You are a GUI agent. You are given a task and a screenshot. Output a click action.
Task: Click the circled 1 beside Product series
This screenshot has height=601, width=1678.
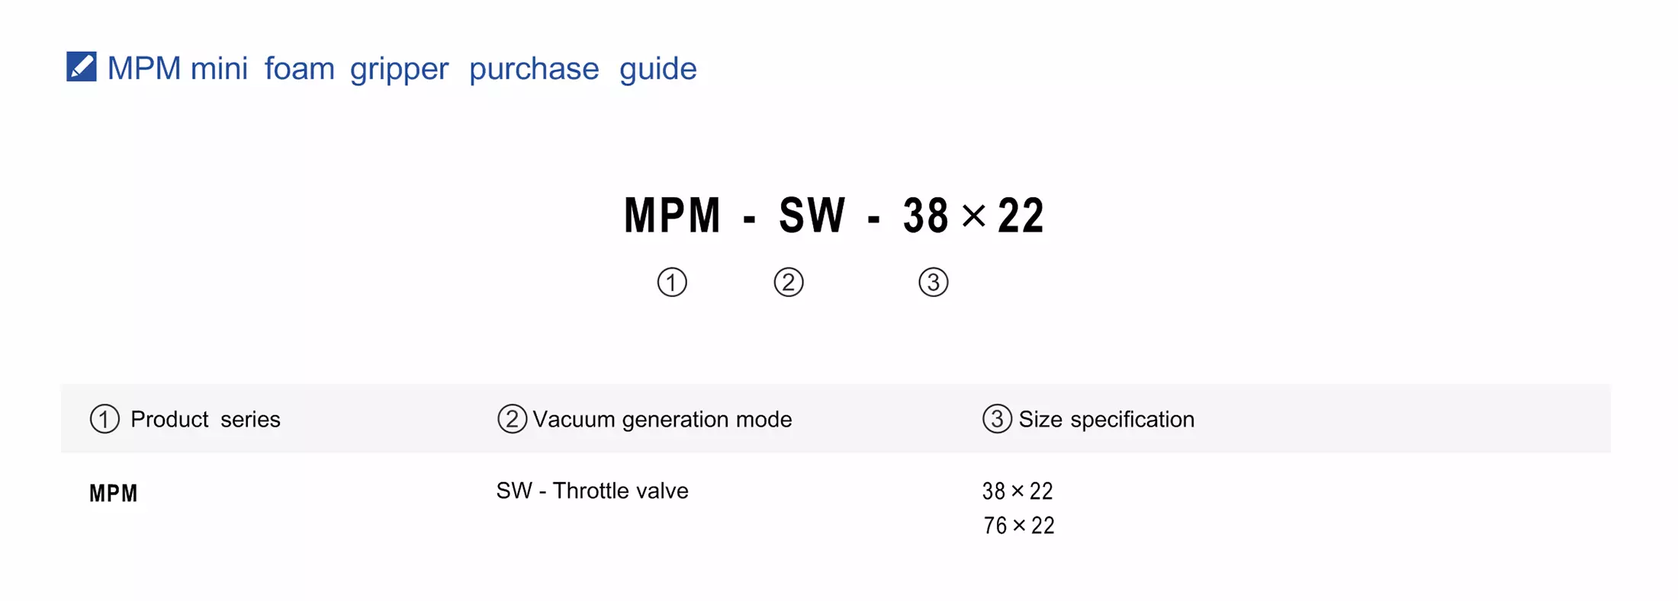click(x=104, y=419)
